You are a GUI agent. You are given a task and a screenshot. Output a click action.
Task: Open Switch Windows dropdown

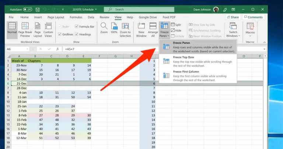click(x=233, y=30)
